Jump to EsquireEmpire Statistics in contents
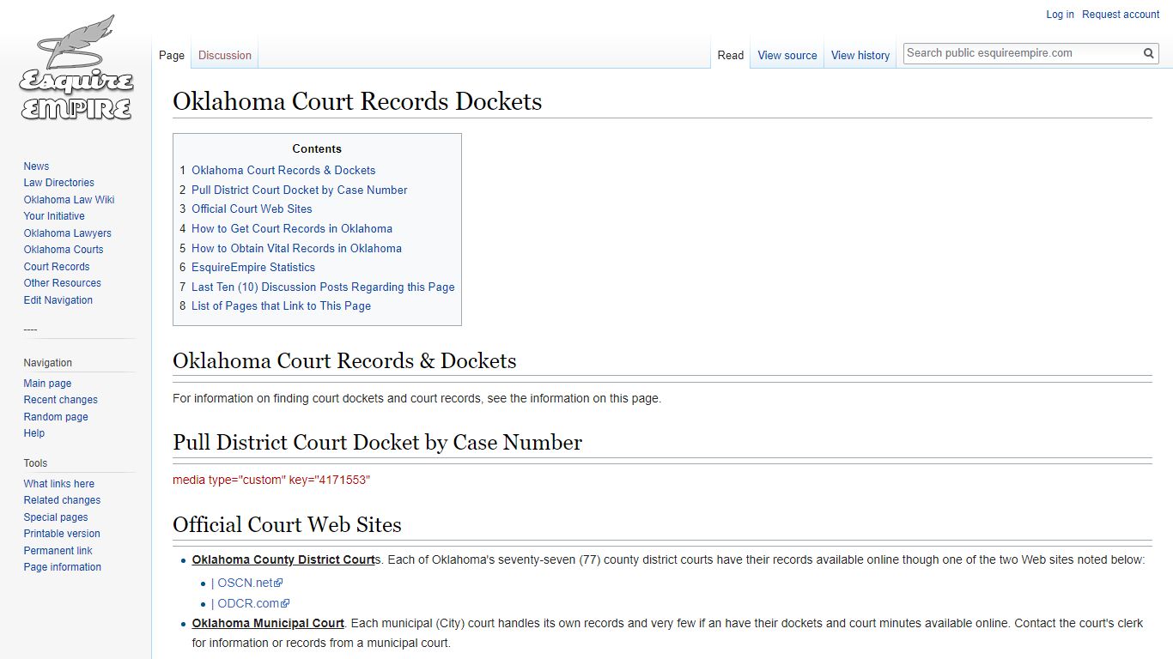 pos(247,267)
